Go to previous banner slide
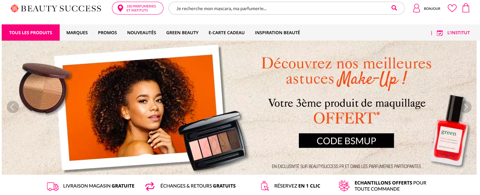This screenshot has width=480, height=195. [x=13, y=107]
